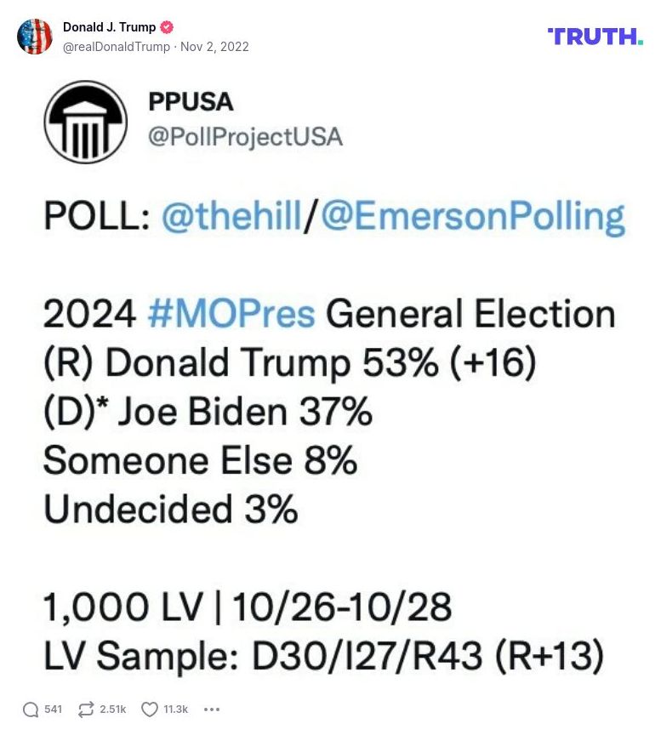Screen dimensions: 661x735
Task: Click Donald J. Trump's profile picture
Action: tap(33, 36)
